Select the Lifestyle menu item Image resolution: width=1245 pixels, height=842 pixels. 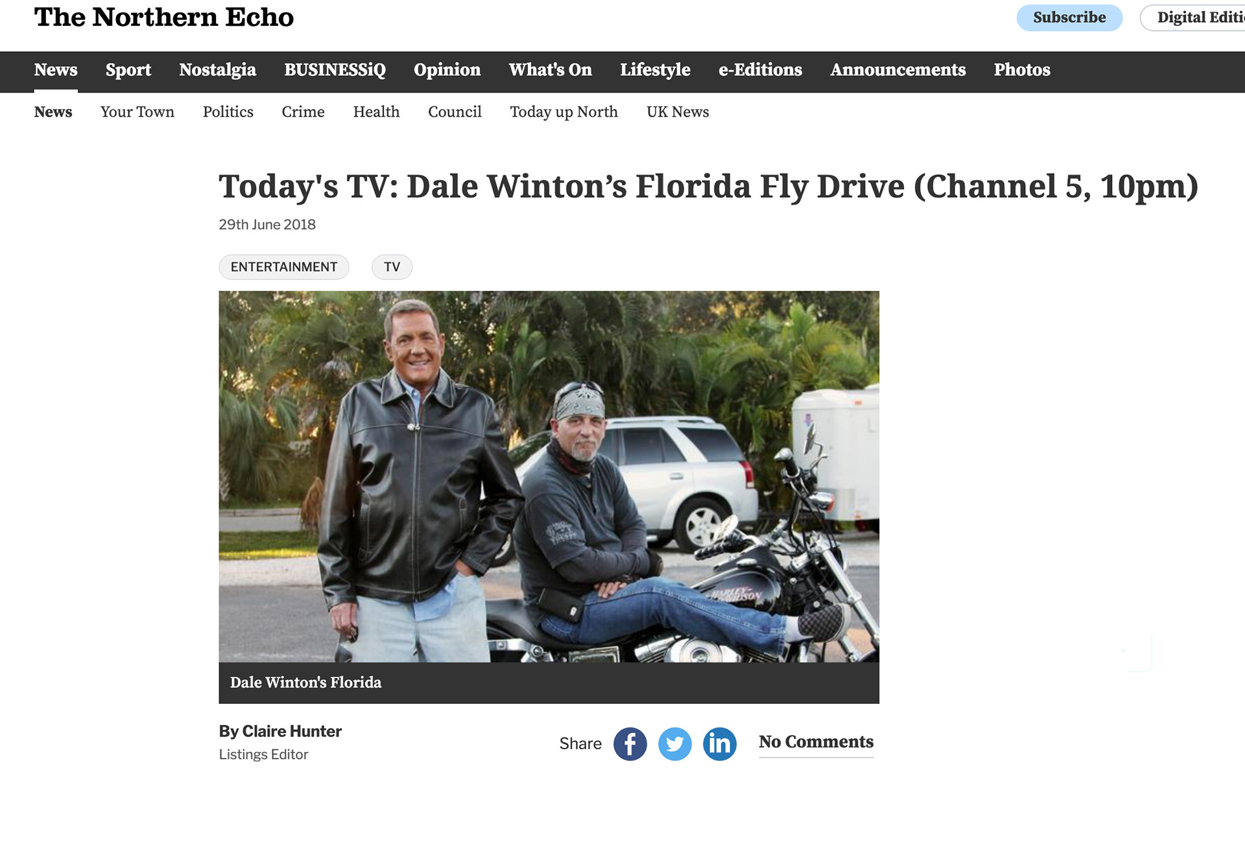click(655, 70)
